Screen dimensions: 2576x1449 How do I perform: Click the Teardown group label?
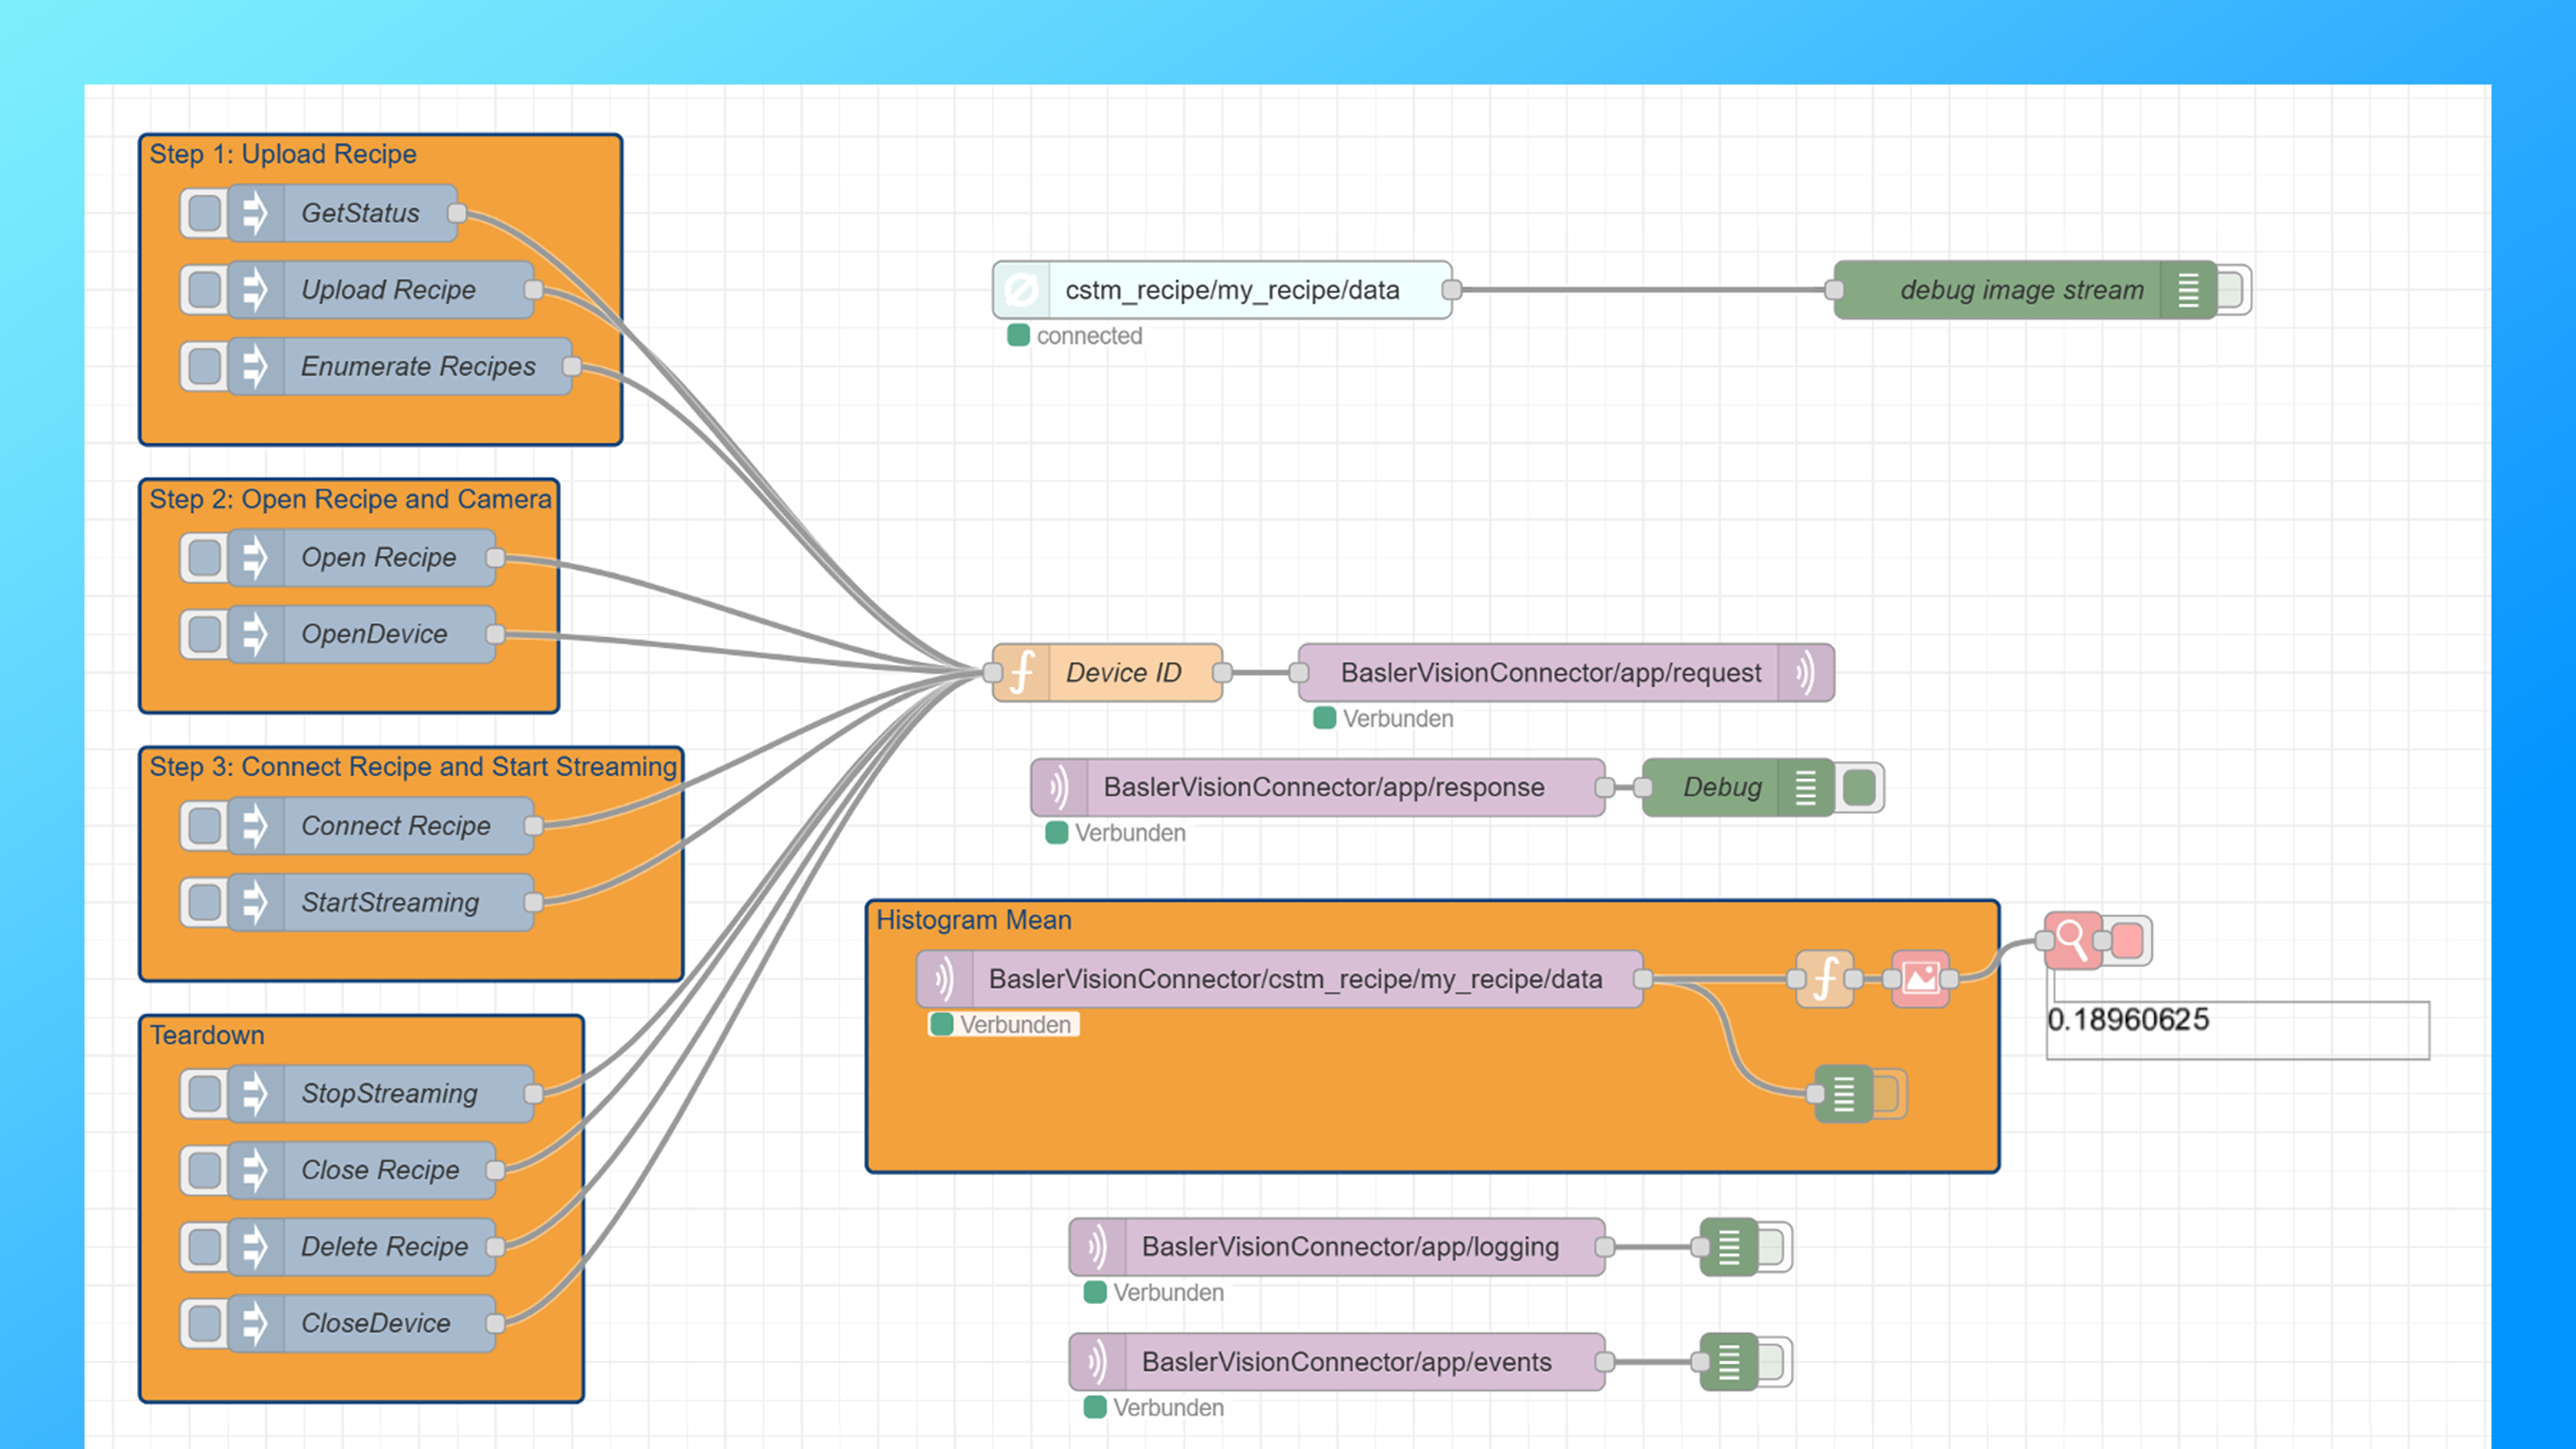coord(207,1035)
